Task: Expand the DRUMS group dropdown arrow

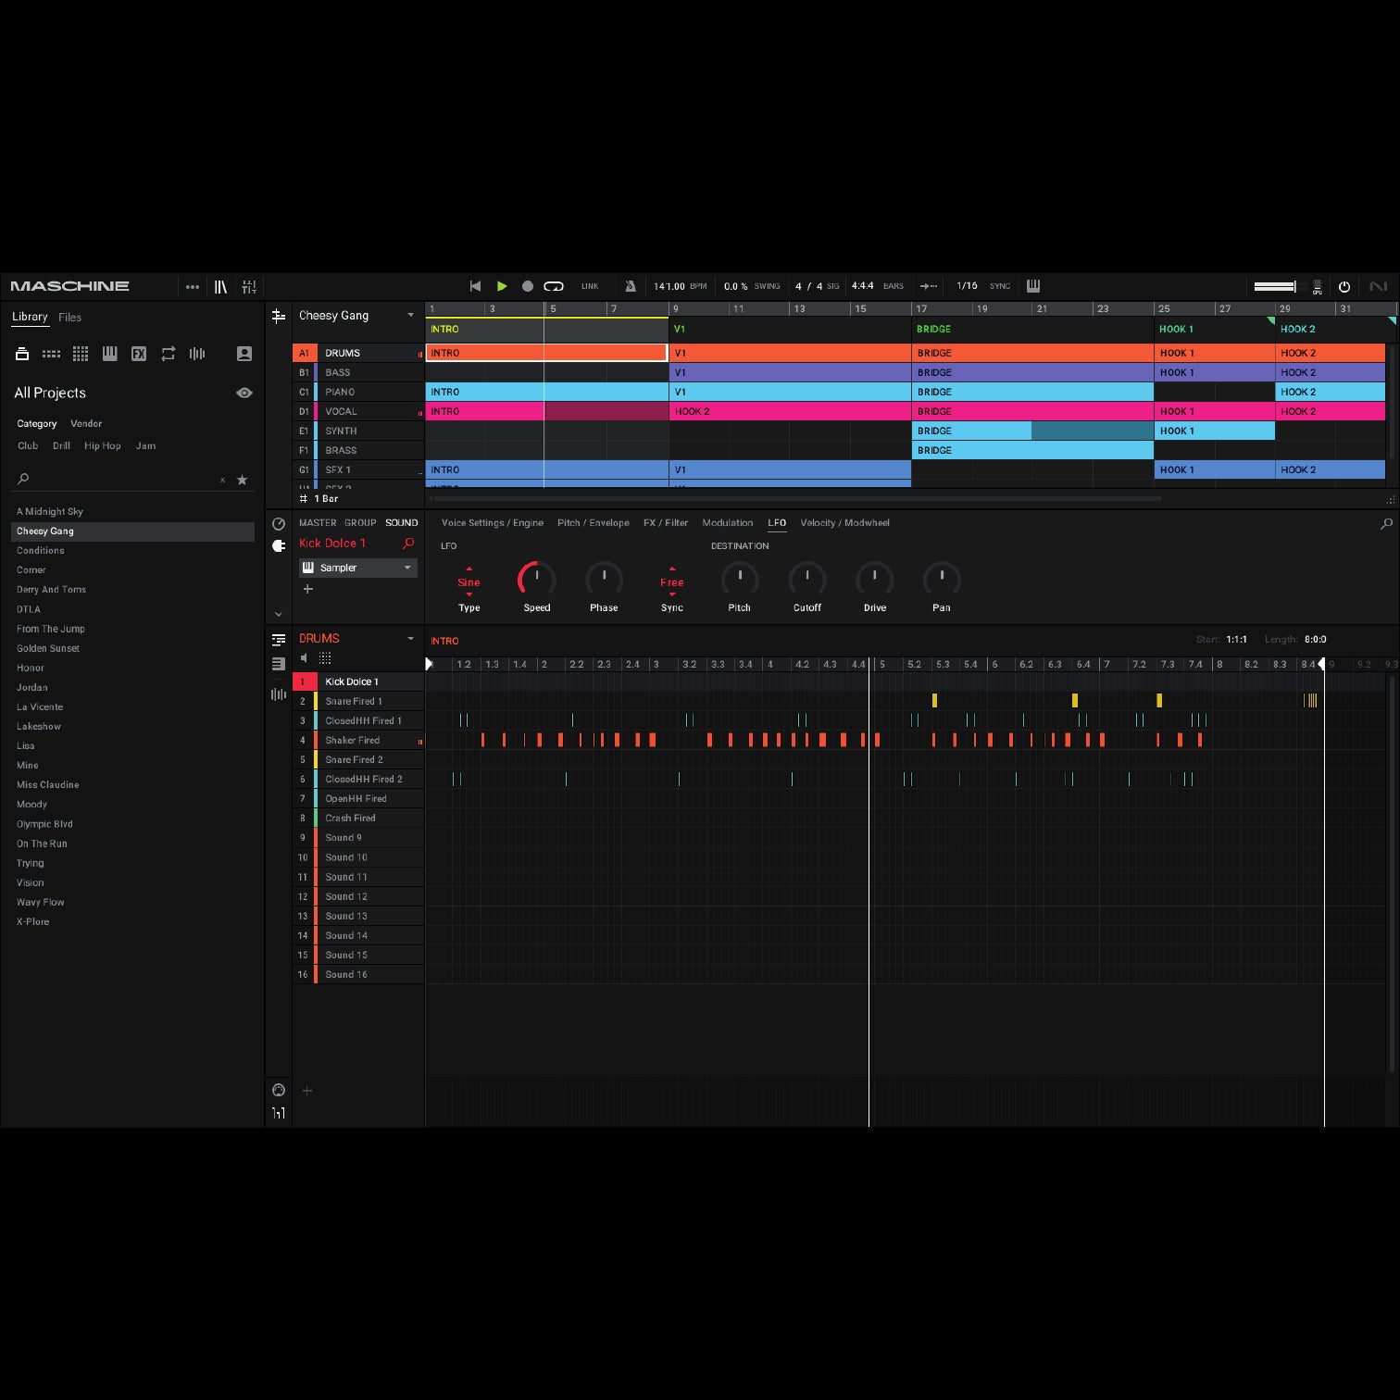Action: [410, 639]
